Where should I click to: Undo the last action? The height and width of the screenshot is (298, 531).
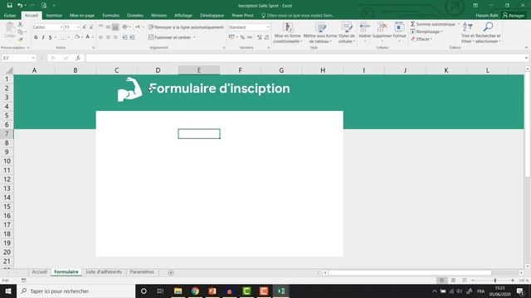tap(20, 6)
